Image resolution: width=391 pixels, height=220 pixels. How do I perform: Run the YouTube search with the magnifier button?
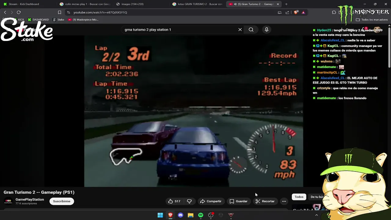251,30
